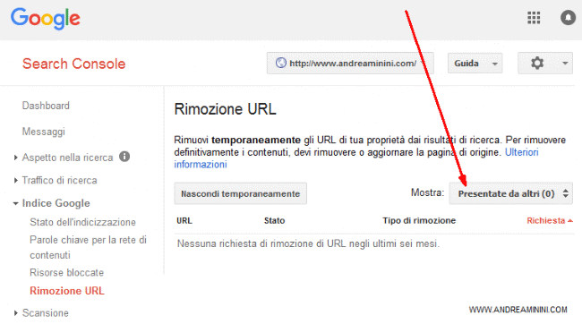The height and width of the screenshot is (324, 582).
Task: Open the Google apps grid
Action: (x=534, y=17)
